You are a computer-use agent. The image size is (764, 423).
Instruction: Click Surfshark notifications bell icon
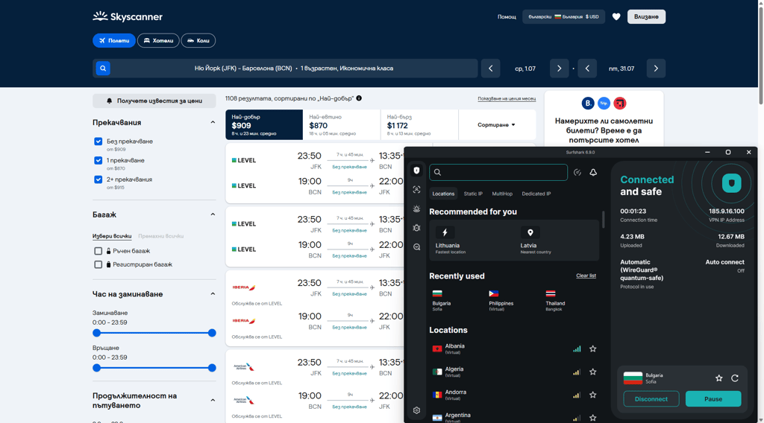coord(593,172)
